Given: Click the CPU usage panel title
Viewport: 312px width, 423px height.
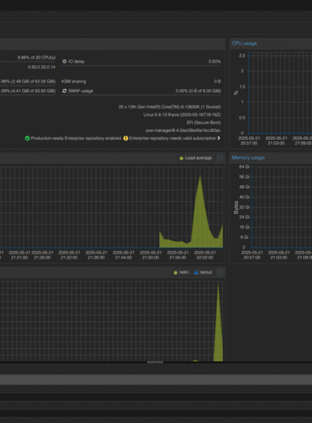Looking at the screenshot, I should [x=244, y=43].
